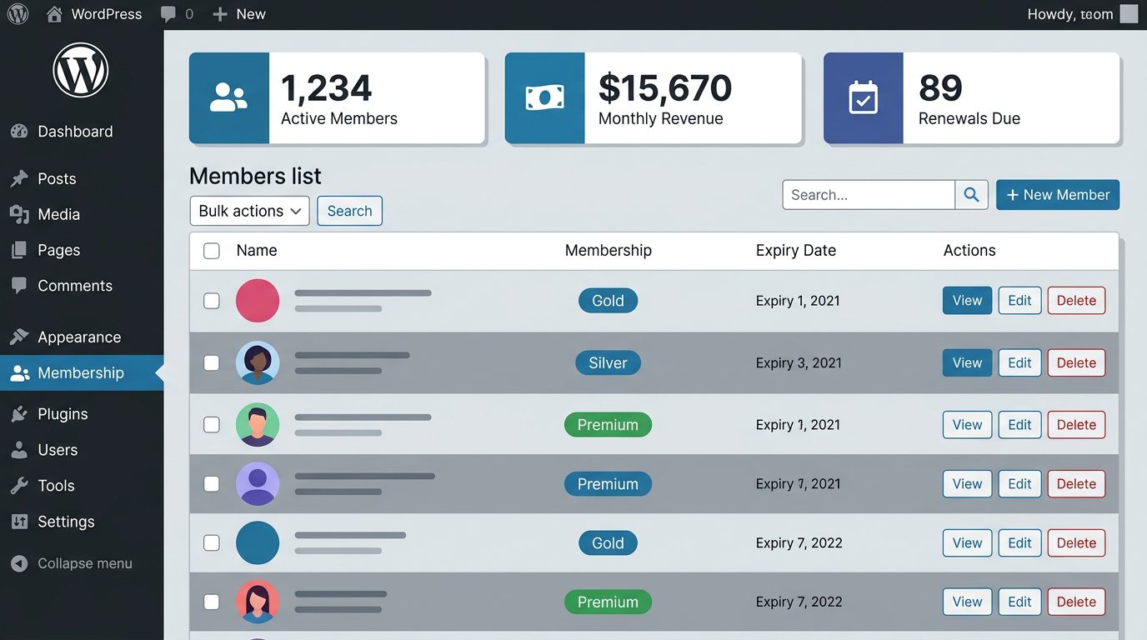Click the Silver membership badge
Image resolution: width=1147 pixels, height=640 pixels.
coord(608,362)
